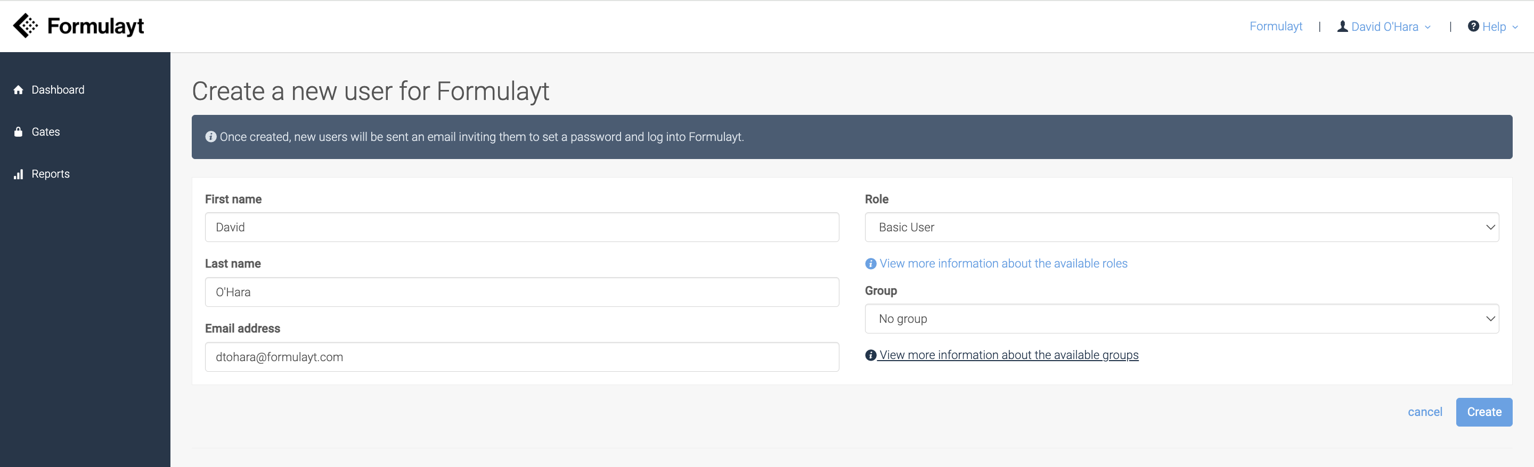This screenshot has height=467, width=1534.
Task: Open the available roles information link
Action: tap(1003, 263)
